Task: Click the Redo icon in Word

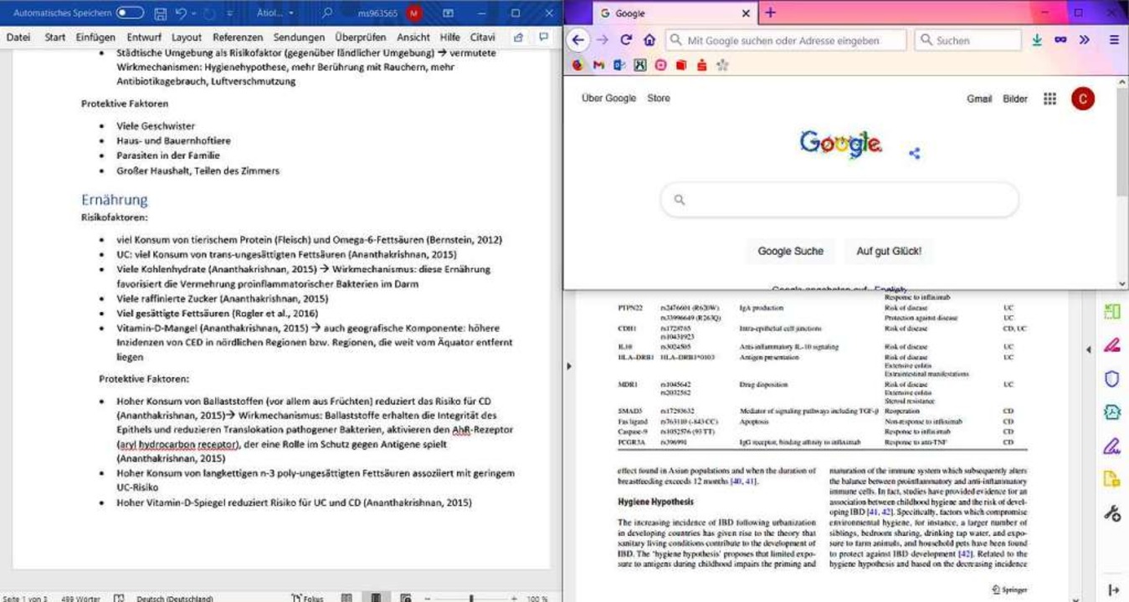Action: click(209, 13)
